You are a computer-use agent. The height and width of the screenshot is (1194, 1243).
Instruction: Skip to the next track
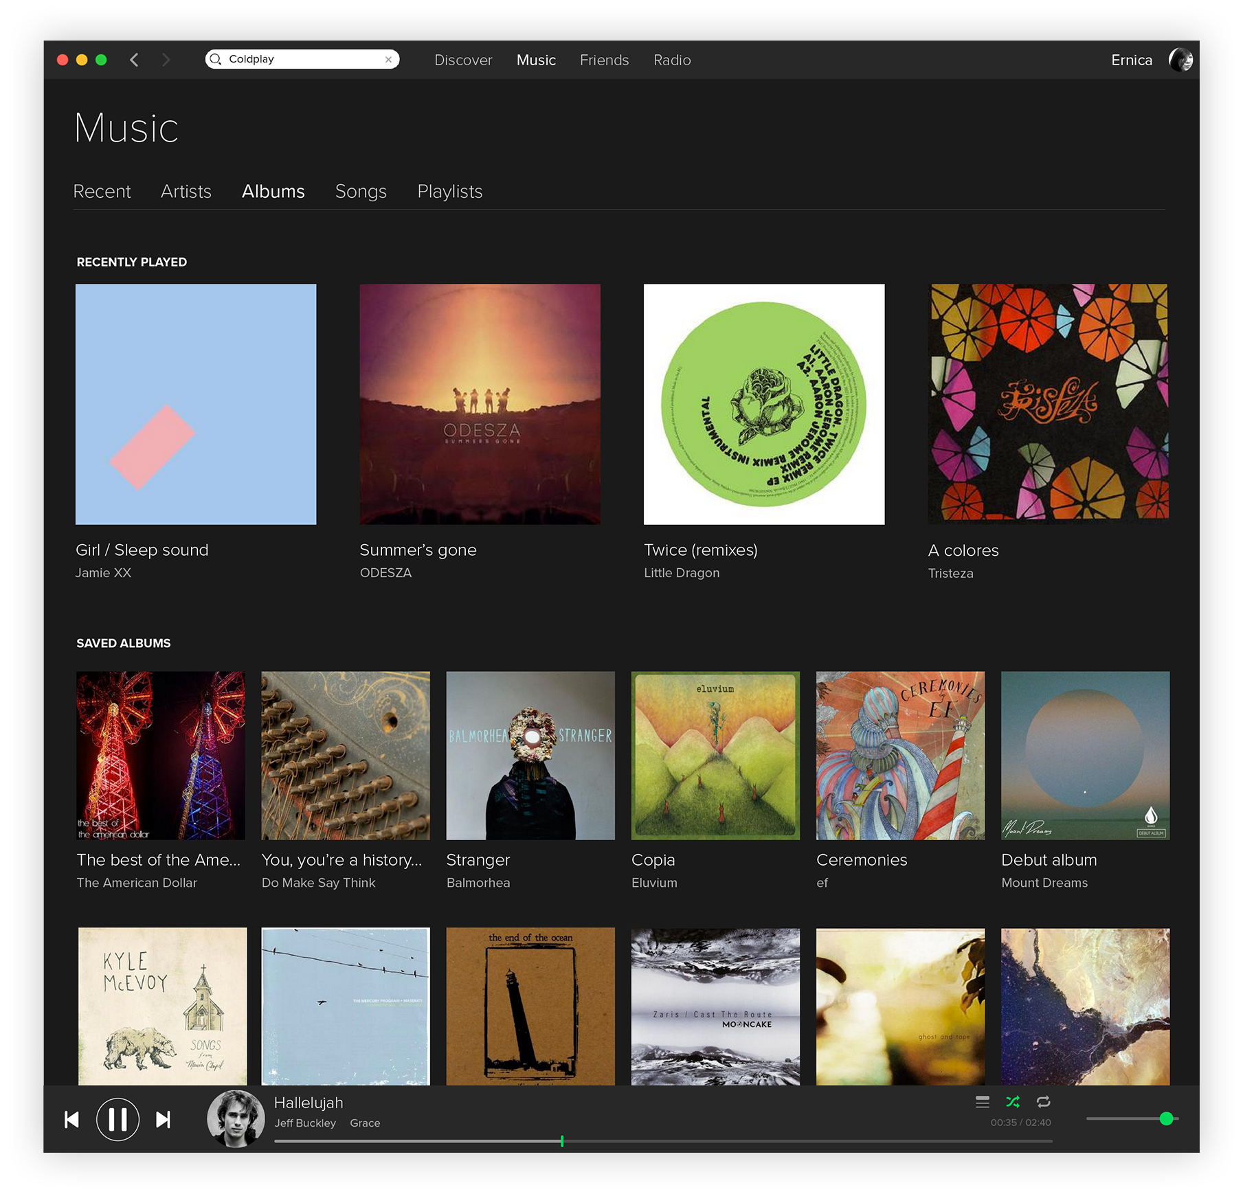(163, 1120)
